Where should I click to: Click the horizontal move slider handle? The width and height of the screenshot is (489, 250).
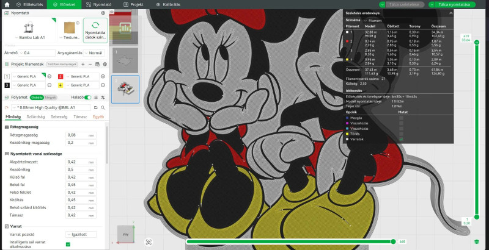[393, 241]
